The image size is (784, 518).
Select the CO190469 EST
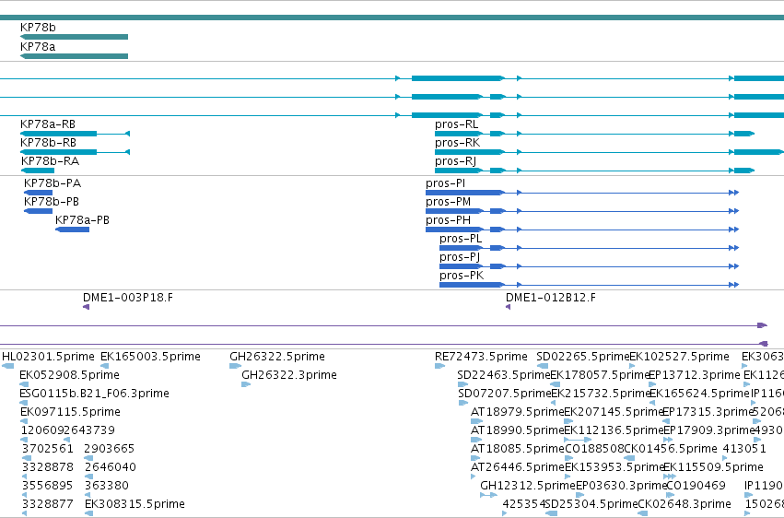pos(672,496)
